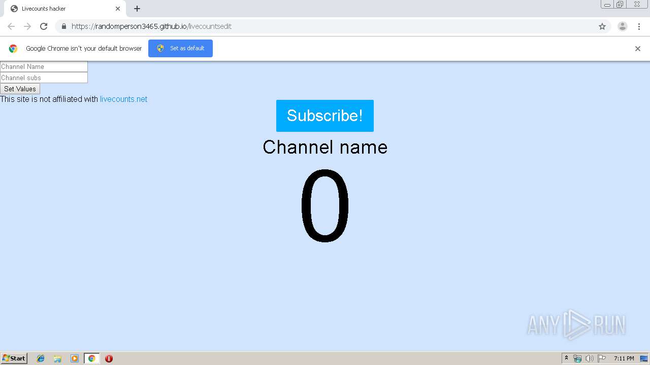
Task: Close the Livecounts hacker tab
Action: pos(117,9)
